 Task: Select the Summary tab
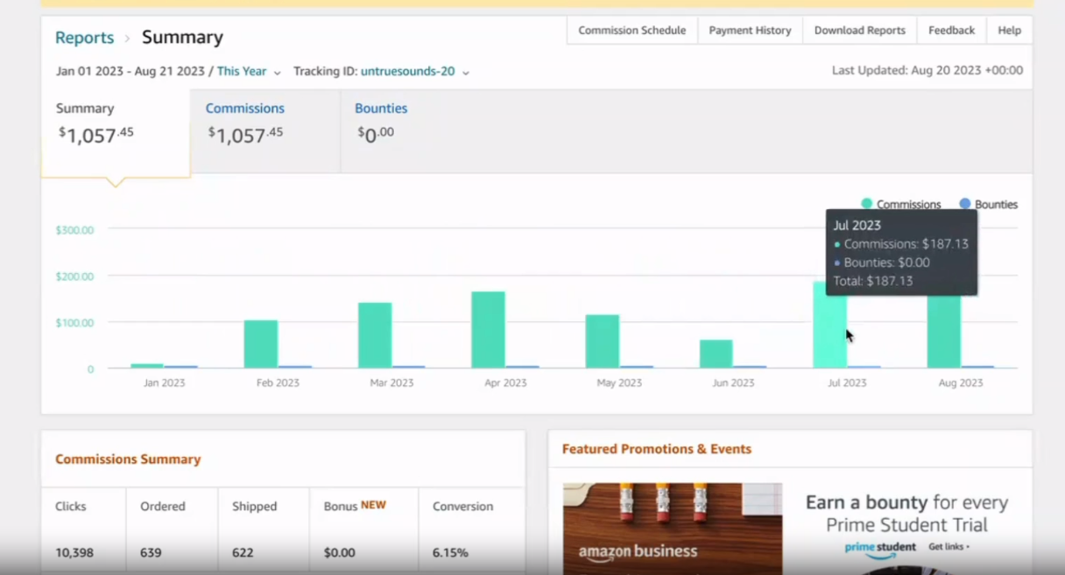coord(115,133)
